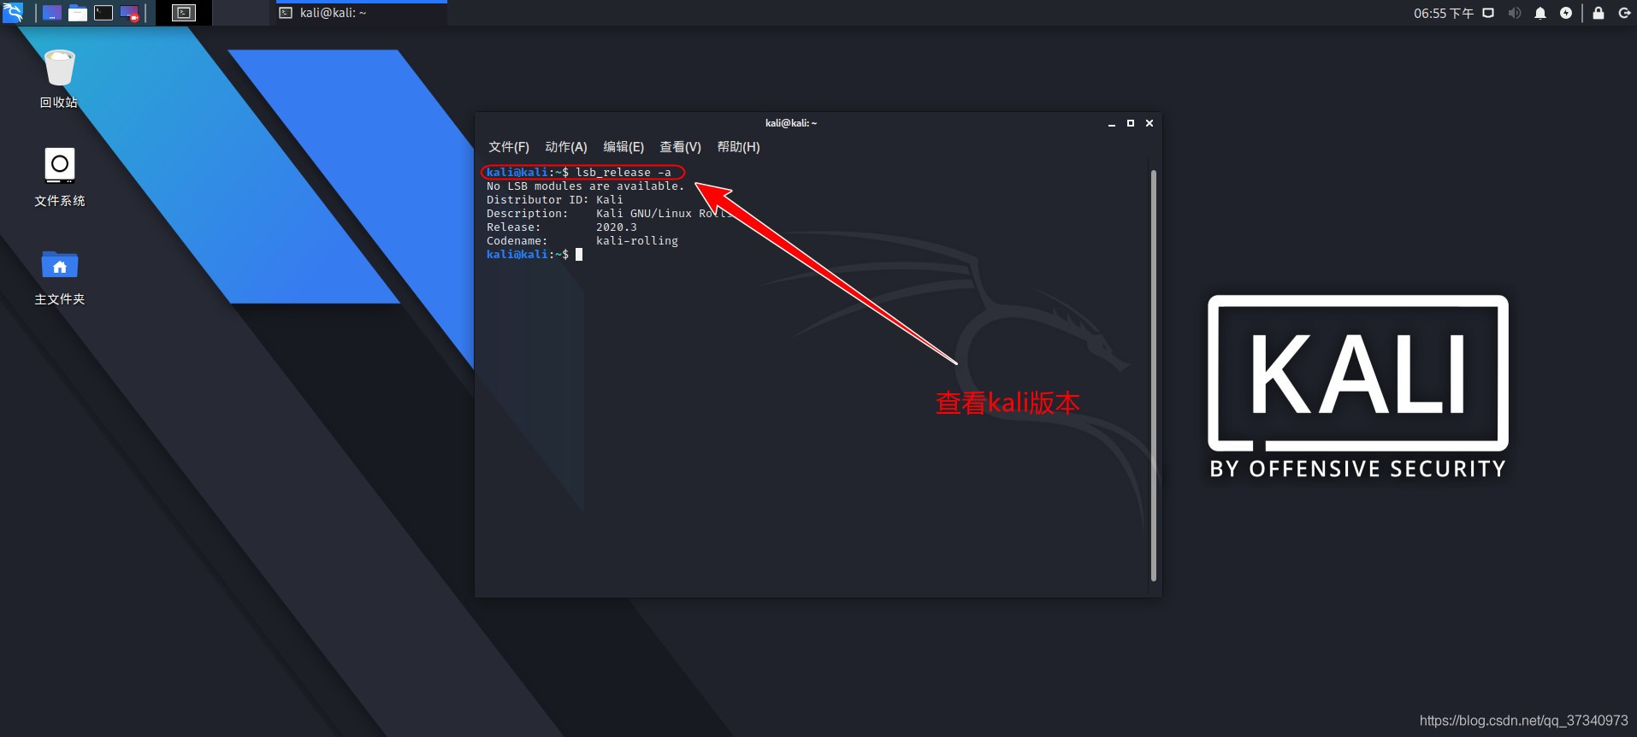The width and height of the screenshot is (1637, 737).
Task: Select the 回收站 trash desktop icon
Action: coord(59,79)
